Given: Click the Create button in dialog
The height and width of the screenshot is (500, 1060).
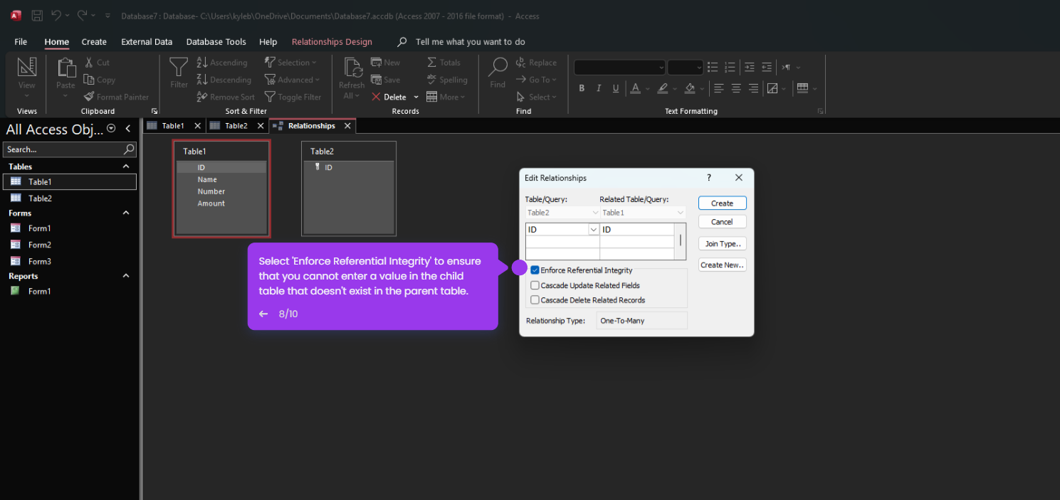Looking at the screenshot, I should tap(722, 203).
